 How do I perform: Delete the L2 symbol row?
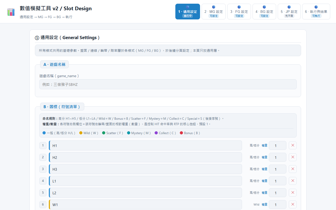[x=293, y=193]
